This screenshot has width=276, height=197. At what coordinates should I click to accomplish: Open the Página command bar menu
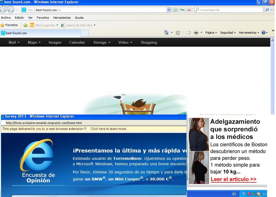click(211, 33)
